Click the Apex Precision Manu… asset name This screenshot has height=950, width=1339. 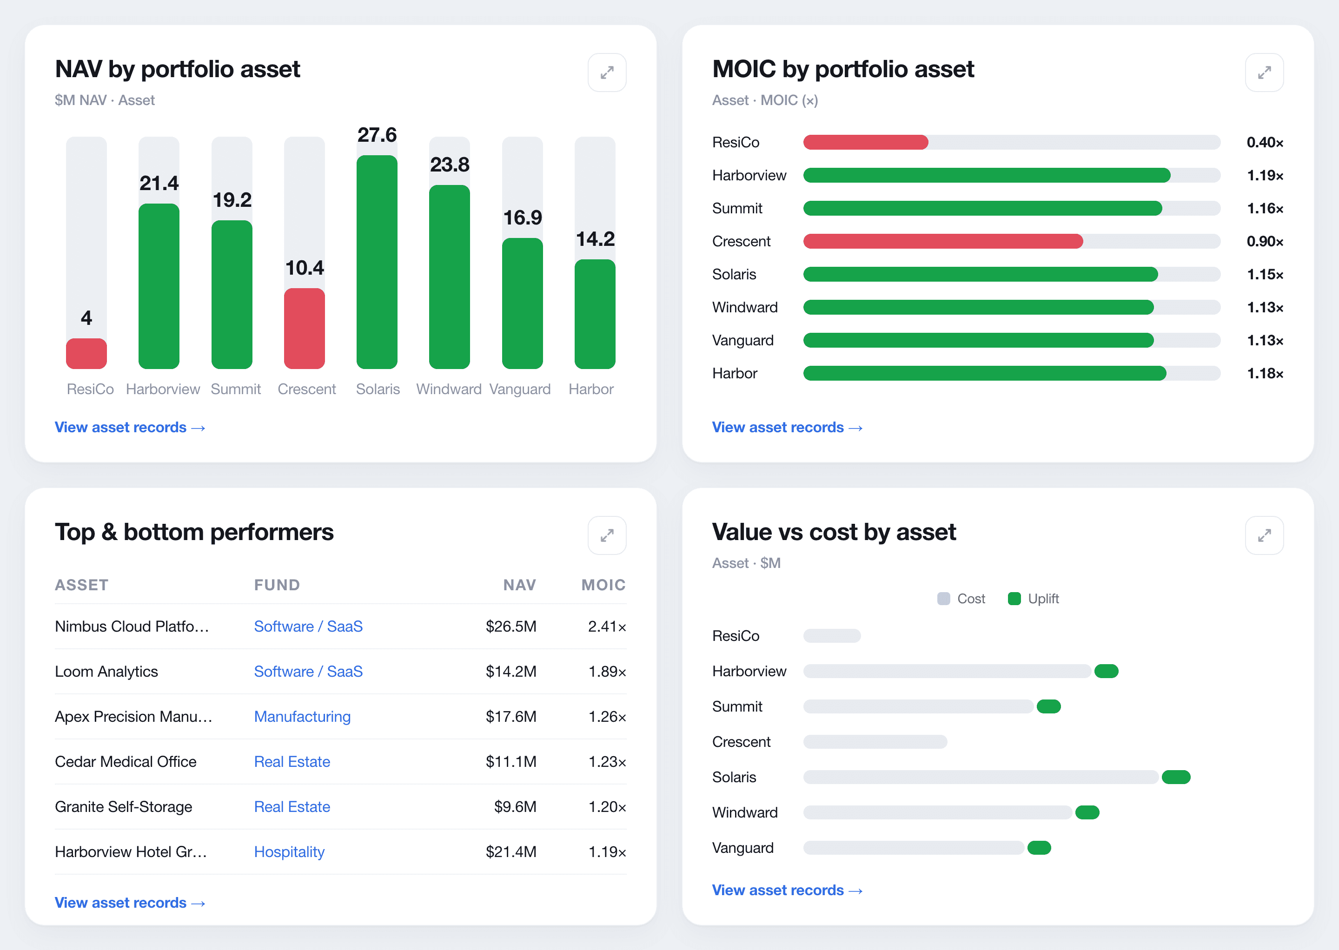tap(133, 717)
